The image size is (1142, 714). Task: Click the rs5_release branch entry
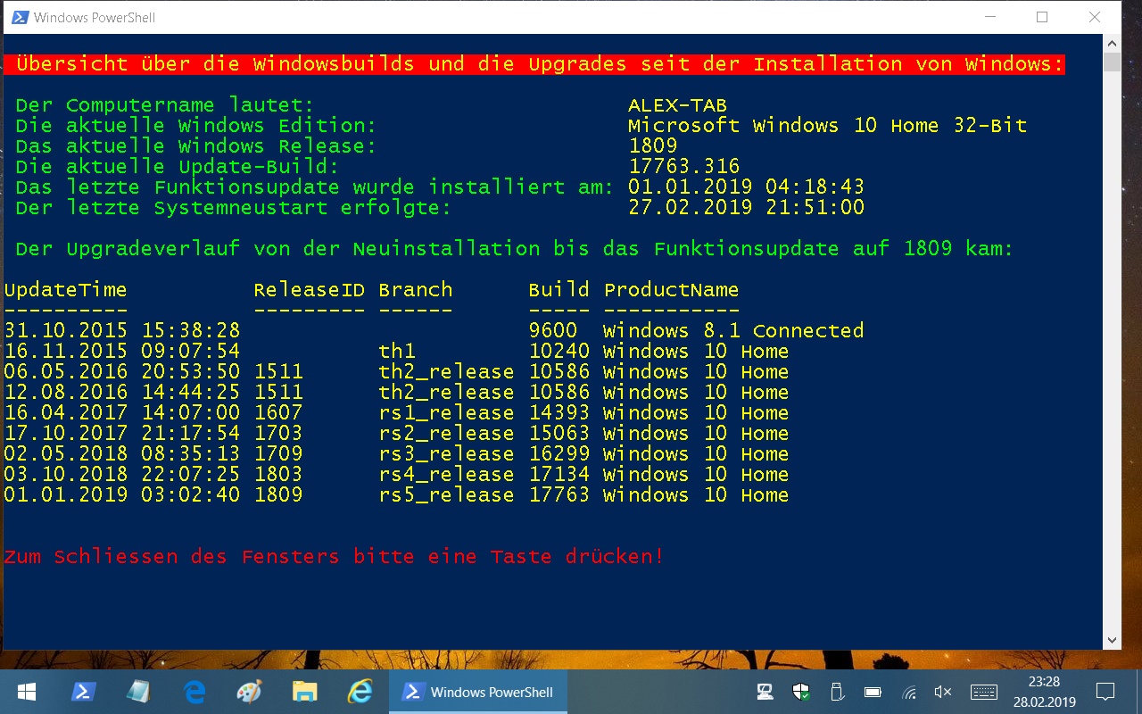click(x=446, y=495)
